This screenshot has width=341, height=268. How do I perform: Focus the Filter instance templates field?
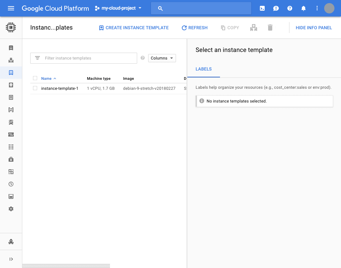[x=84, y=58]
